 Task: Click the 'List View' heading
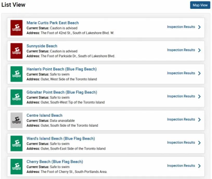[13, 5]
